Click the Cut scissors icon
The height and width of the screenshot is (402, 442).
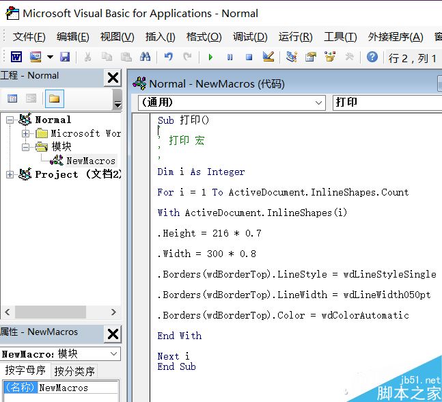(x=88, y=57)
